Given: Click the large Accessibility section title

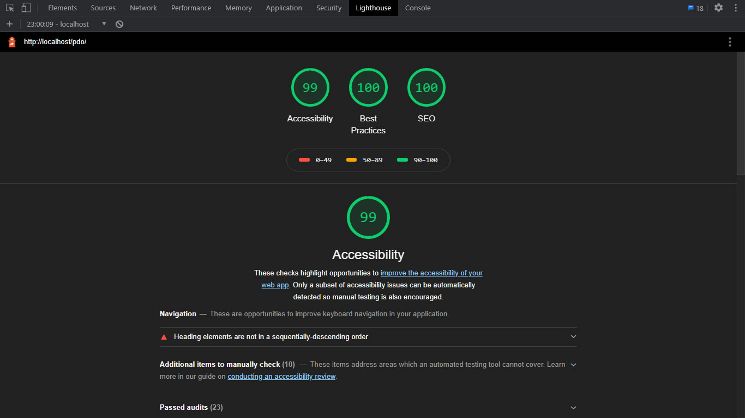Looking at the screenshot, I should [x=368, y=255].
